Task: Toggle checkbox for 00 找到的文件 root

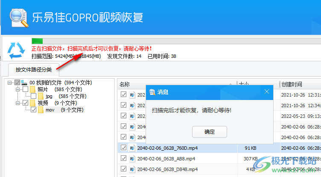Action: coord(17,83)
